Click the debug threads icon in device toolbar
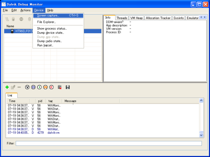Screen dimensions: 210x157 [7, 19]
